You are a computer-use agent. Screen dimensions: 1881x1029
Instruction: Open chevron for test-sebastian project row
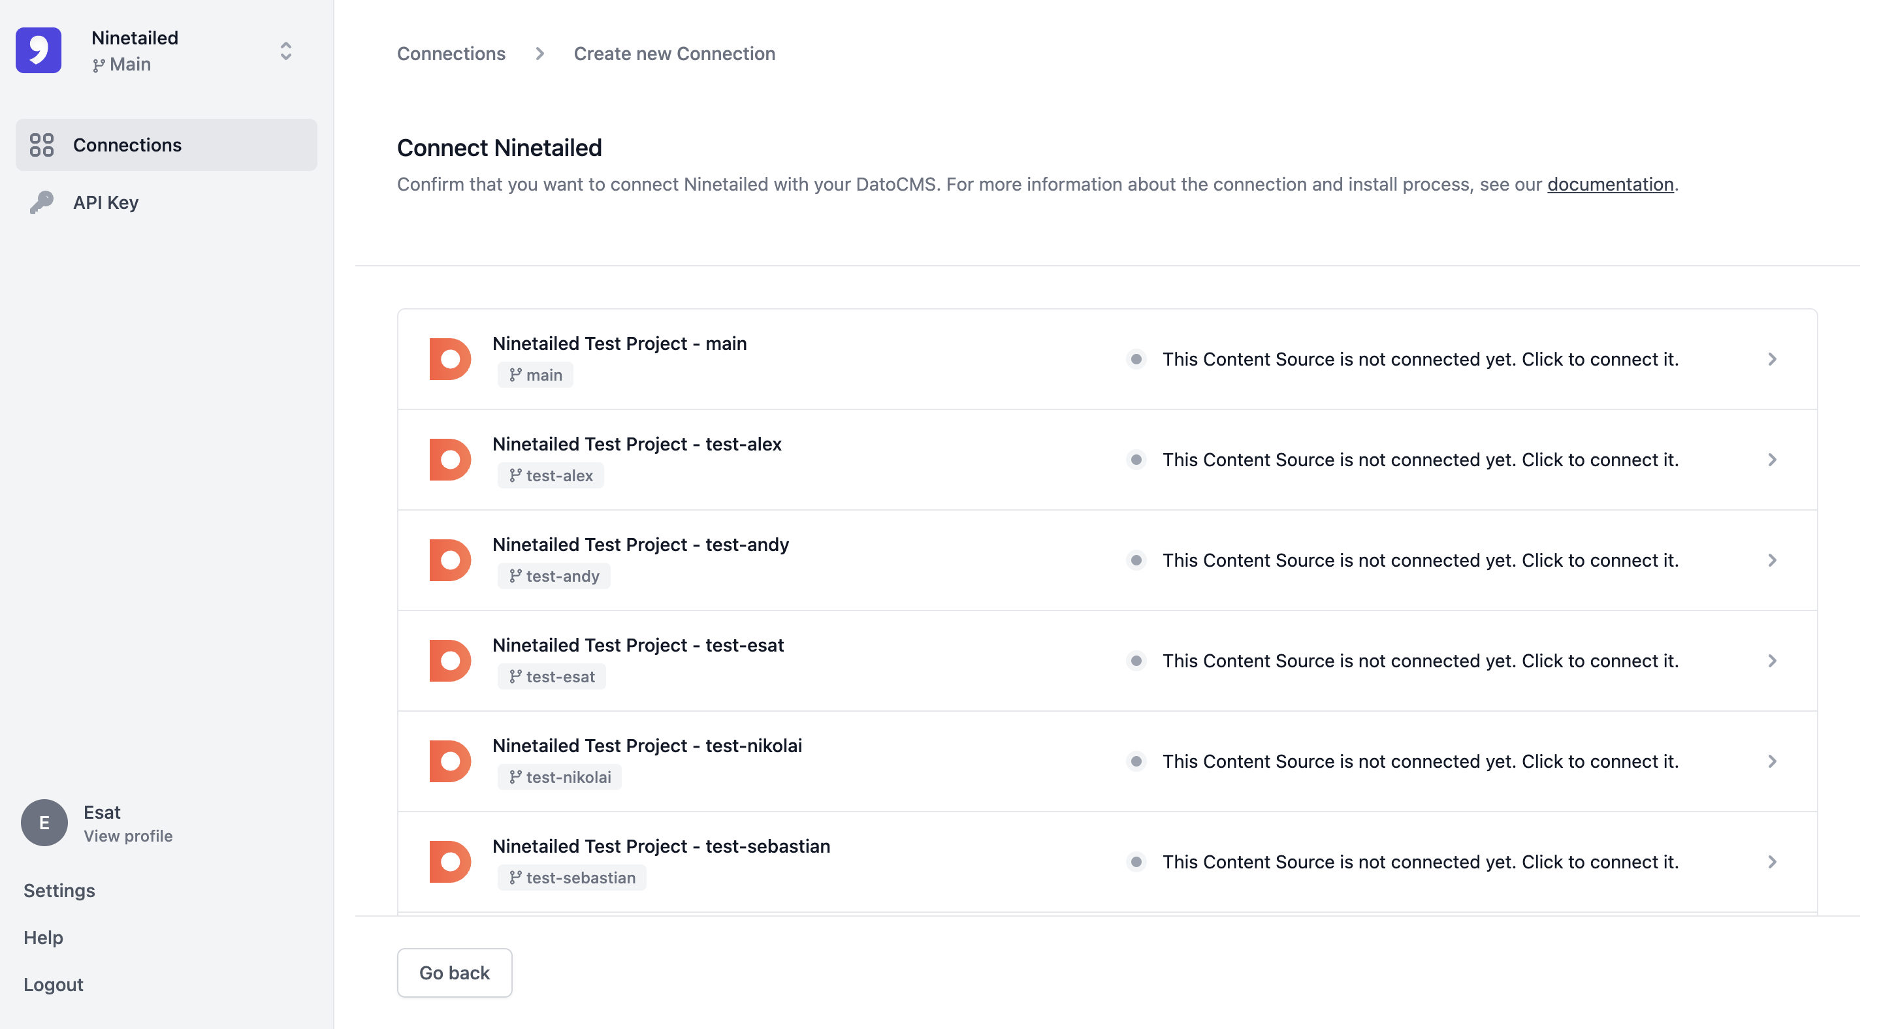1772,862
